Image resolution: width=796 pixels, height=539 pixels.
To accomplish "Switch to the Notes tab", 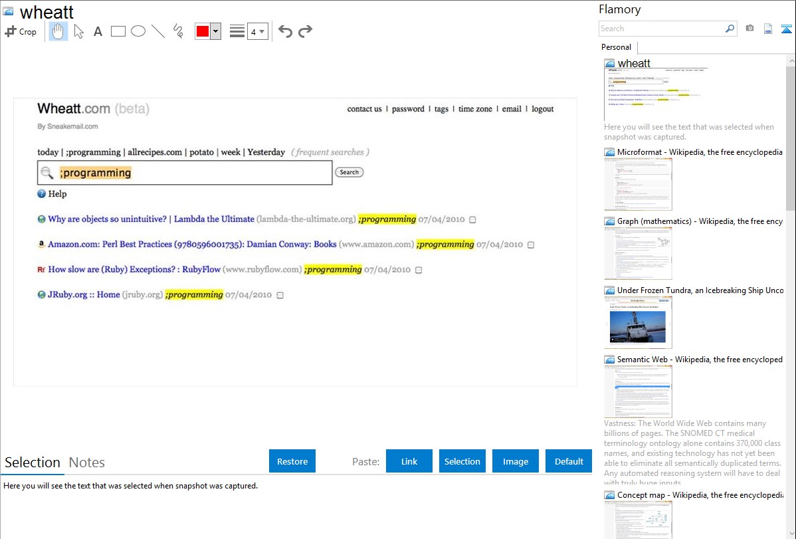I will 87,463.
